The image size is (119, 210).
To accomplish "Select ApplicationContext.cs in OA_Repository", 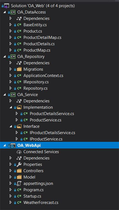I will tap(43, 76).
